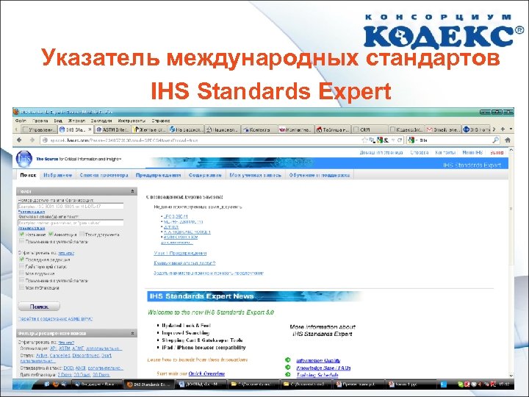Click the Выход link in the header

(497, 153)
